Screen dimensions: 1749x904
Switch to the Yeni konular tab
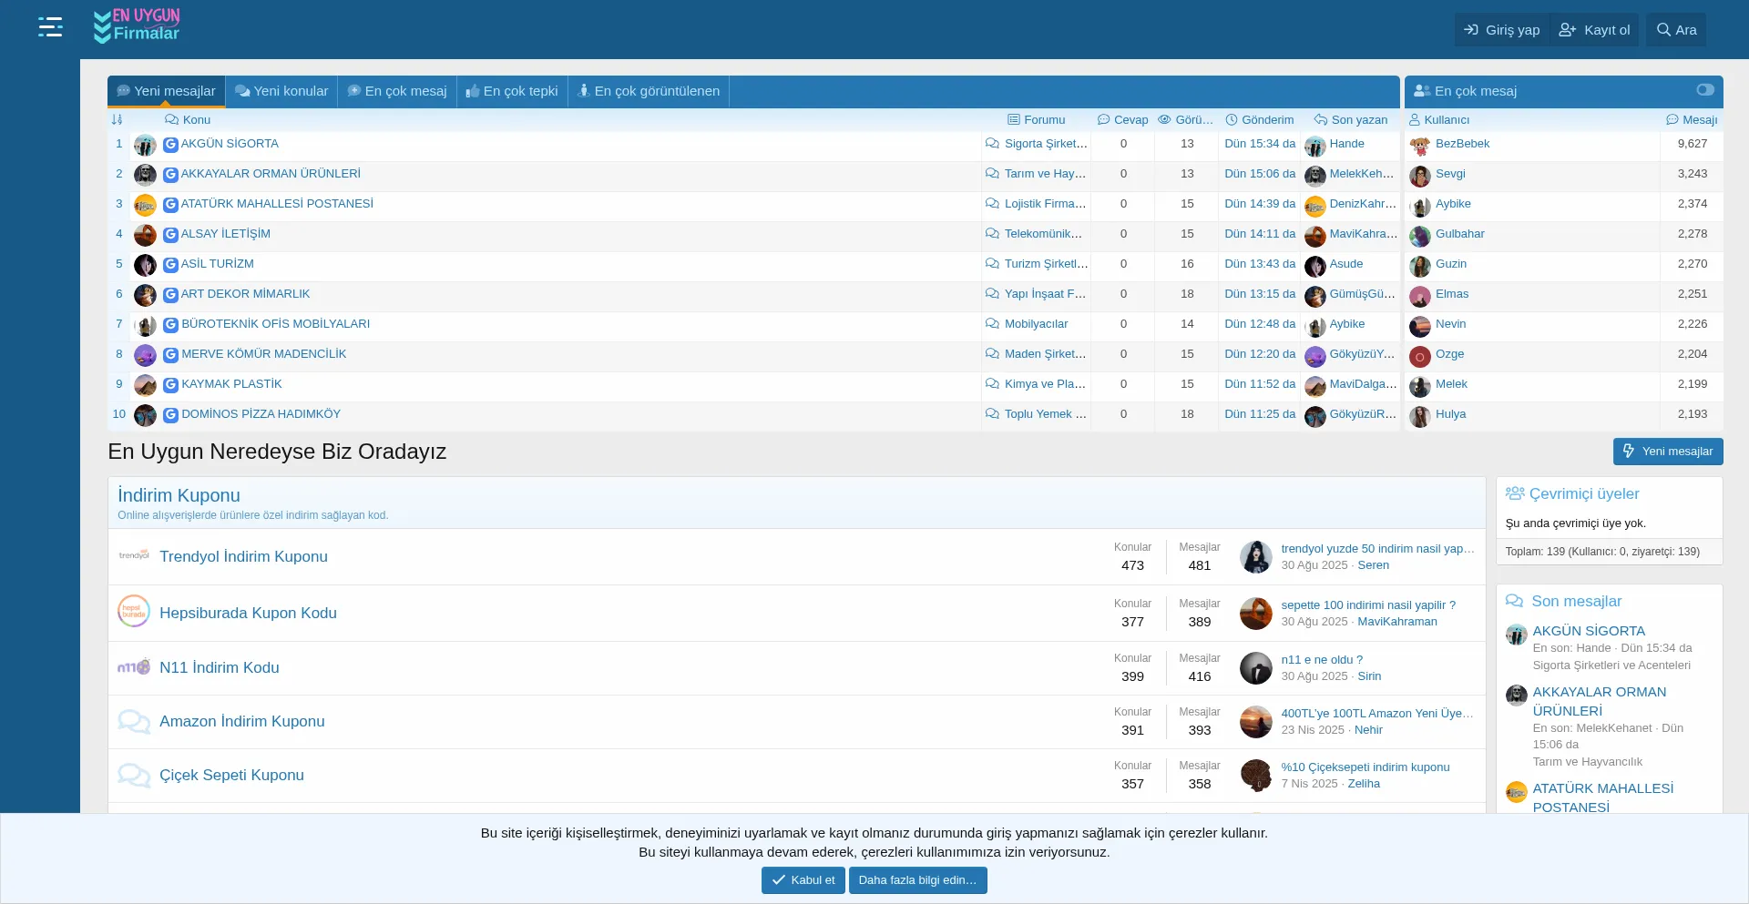(x=281, y=91)
